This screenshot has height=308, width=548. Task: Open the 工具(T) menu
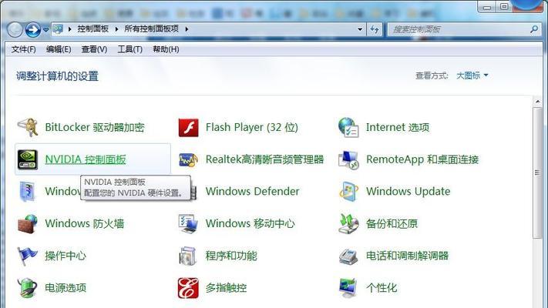(130, 49)
